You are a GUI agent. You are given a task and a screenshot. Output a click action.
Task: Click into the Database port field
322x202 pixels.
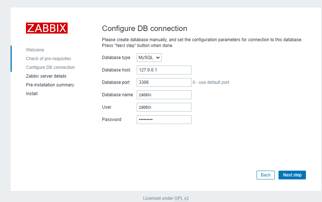(164, 82)
